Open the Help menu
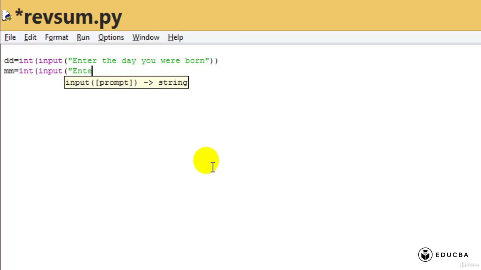The height and width of the screenshot is (270, 481). (x=175, y=37)
